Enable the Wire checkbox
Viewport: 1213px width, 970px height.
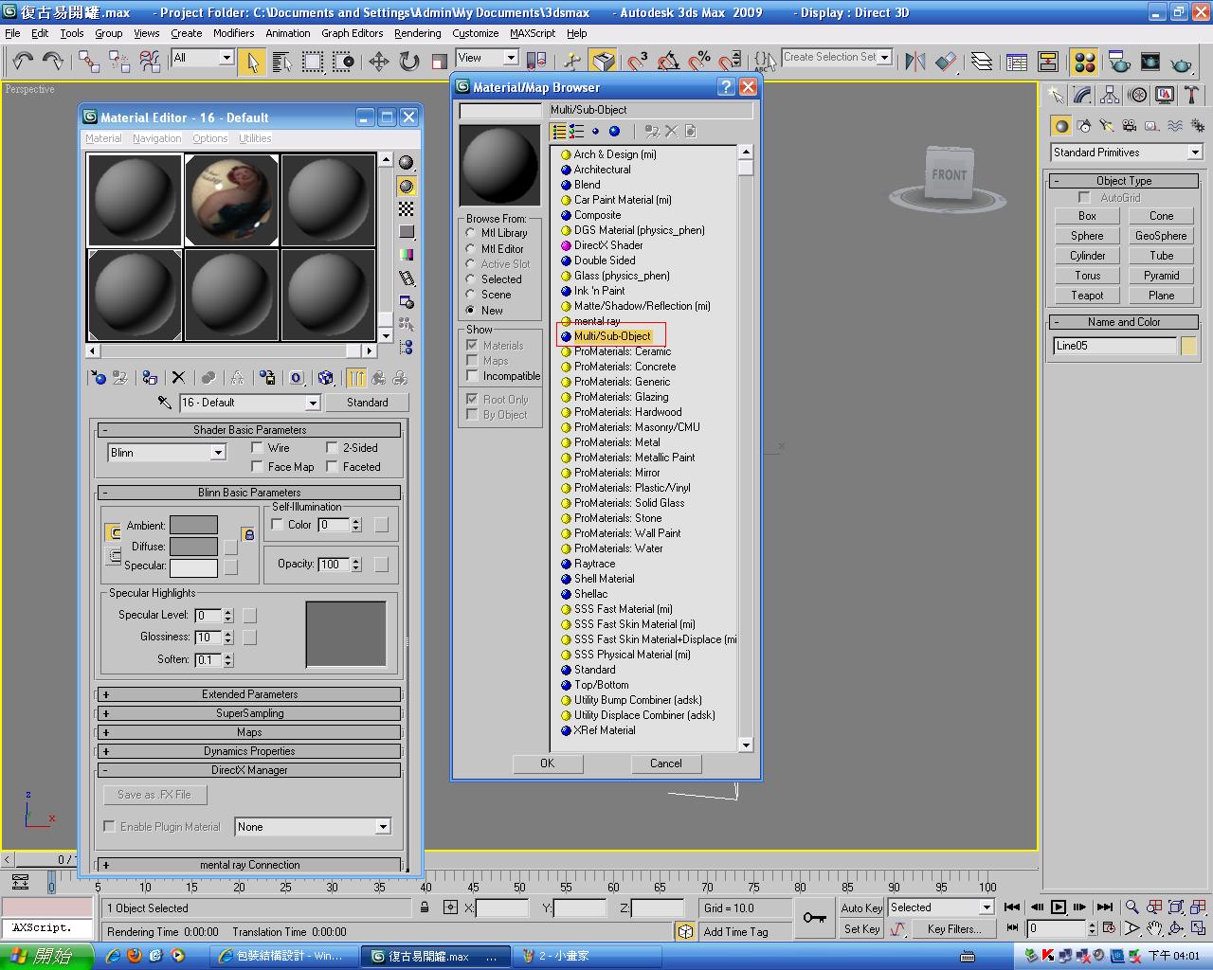click(257, 447)
